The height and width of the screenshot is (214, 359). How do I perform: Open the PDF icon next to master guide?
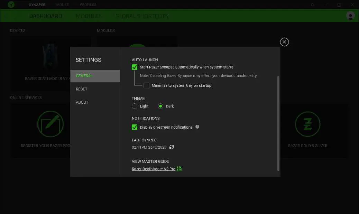click(179, 169)
